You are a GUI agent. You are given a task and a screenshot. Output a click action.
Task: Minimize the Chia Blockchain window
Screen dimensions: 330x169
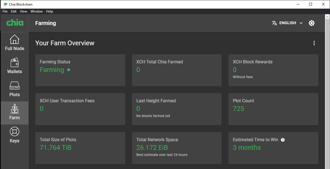coord(298,4)
